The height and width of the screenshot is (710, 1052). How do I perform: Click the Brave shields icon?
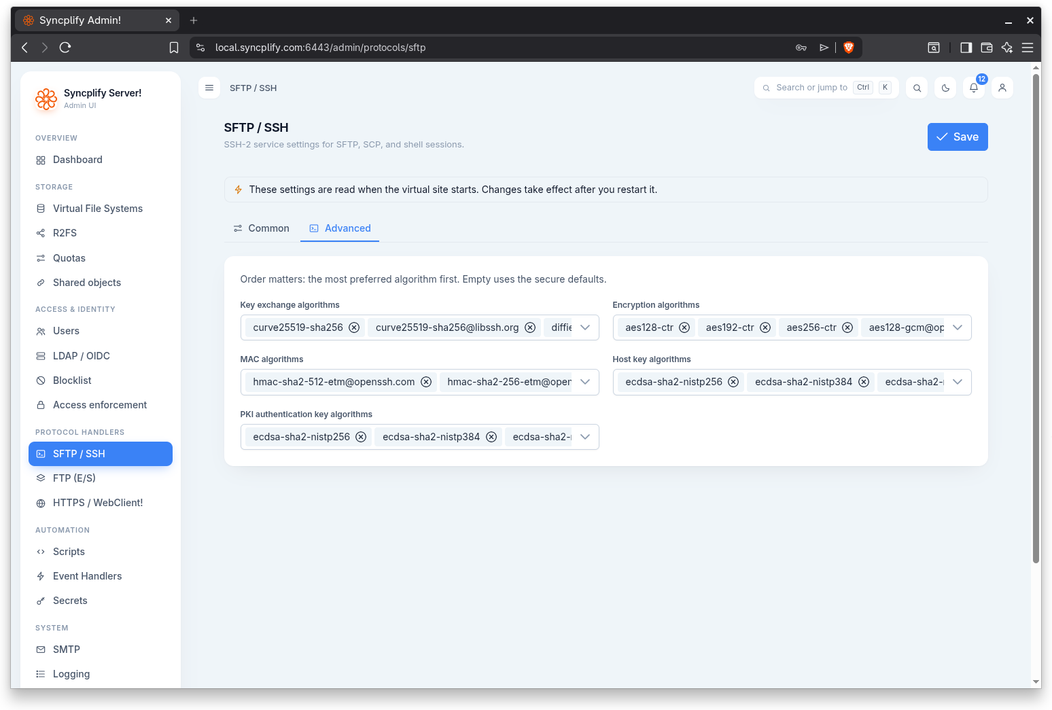849,48
